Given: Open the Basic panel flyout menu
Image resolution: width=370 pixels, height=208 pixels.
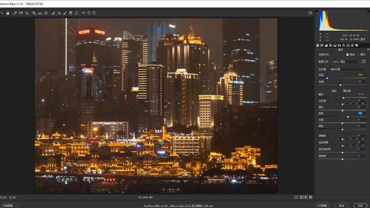Looking at the screenshot, I should [368, 50].
